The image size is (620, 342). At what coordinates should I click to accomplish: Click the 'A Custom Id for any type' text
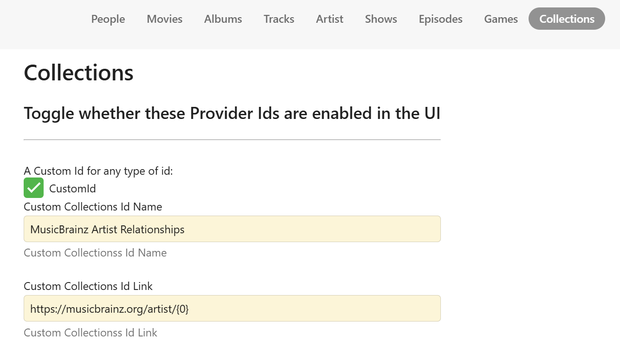pos(98,171)
